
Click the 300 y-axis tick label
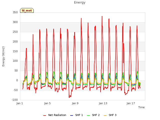pyautogui.click(x=15, y=22)
